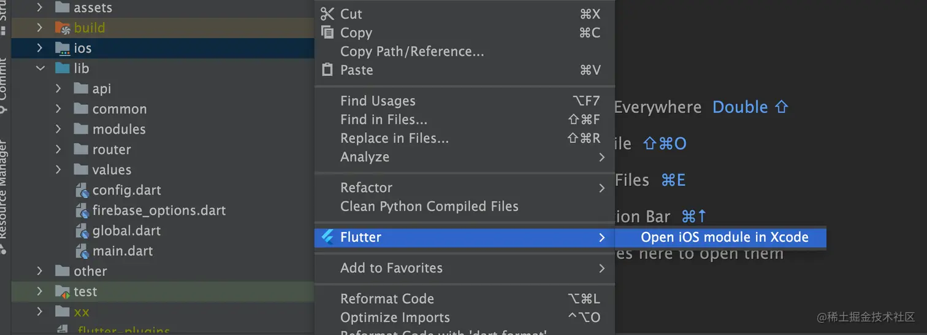Open the Commit tool window tab
The image size is (927, 335).
[4, 86]
